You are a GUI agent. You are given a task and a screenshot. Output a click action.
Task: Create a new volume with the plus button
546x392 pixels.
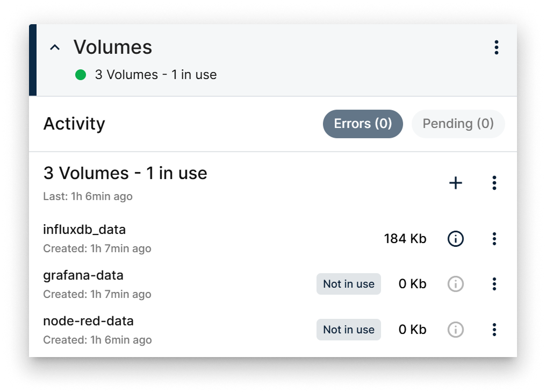[455, 183]
